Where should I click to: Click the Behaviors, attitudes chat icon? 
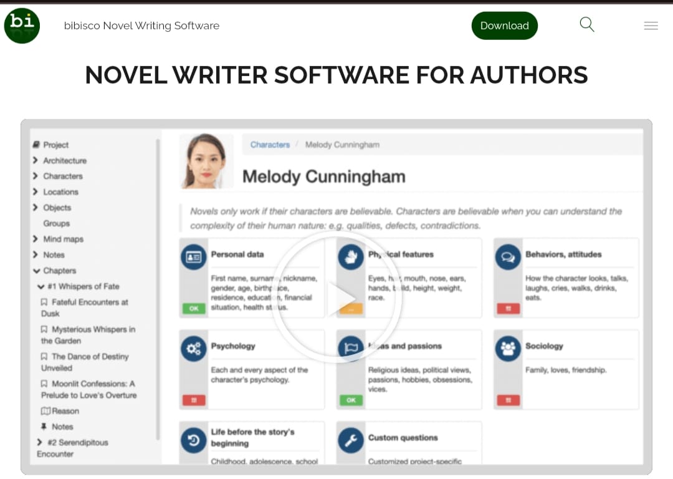[508, 257]
